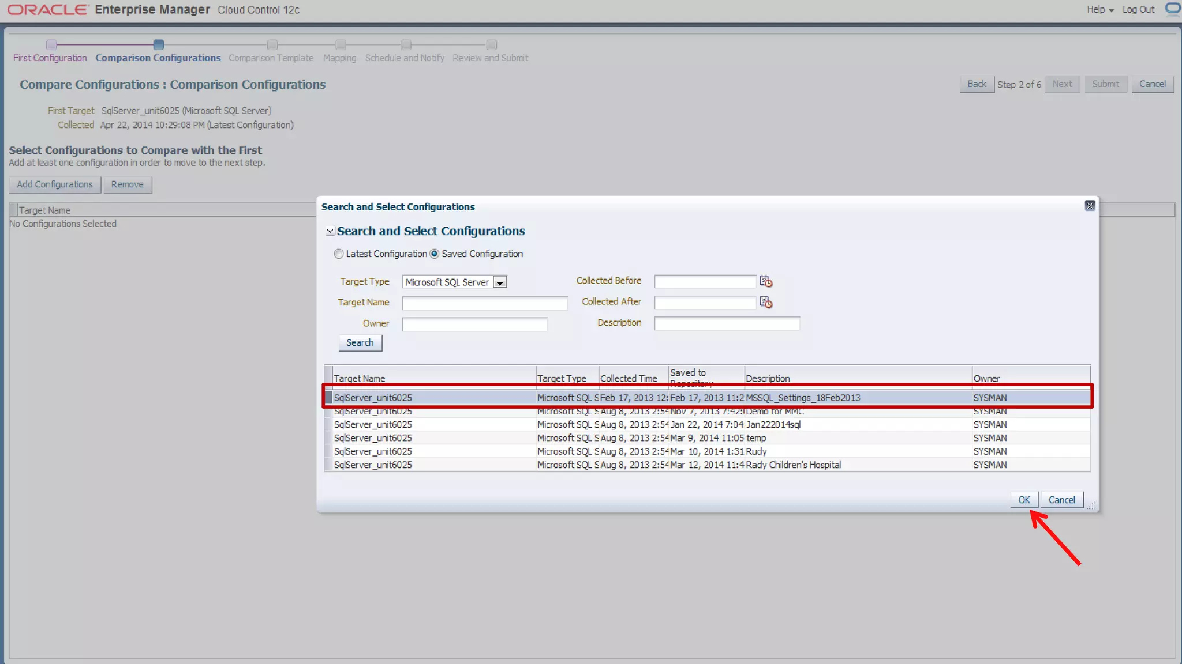Click the wizard Cancel button
1182x664 pixels.
coord(1152,84)
